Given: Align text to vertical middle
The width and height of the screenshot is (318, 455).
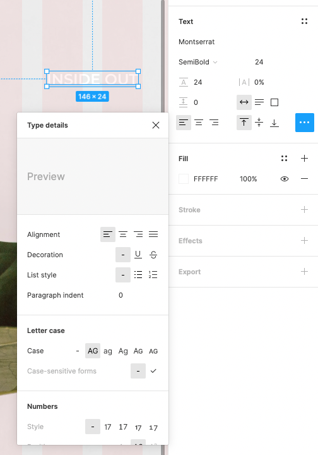Looking at the screenshot, I should [x=259, y=123].
